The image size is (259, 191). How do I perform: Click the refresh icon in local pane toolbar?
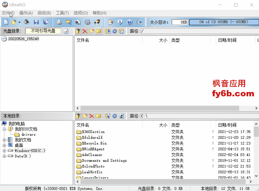(122, 116)
